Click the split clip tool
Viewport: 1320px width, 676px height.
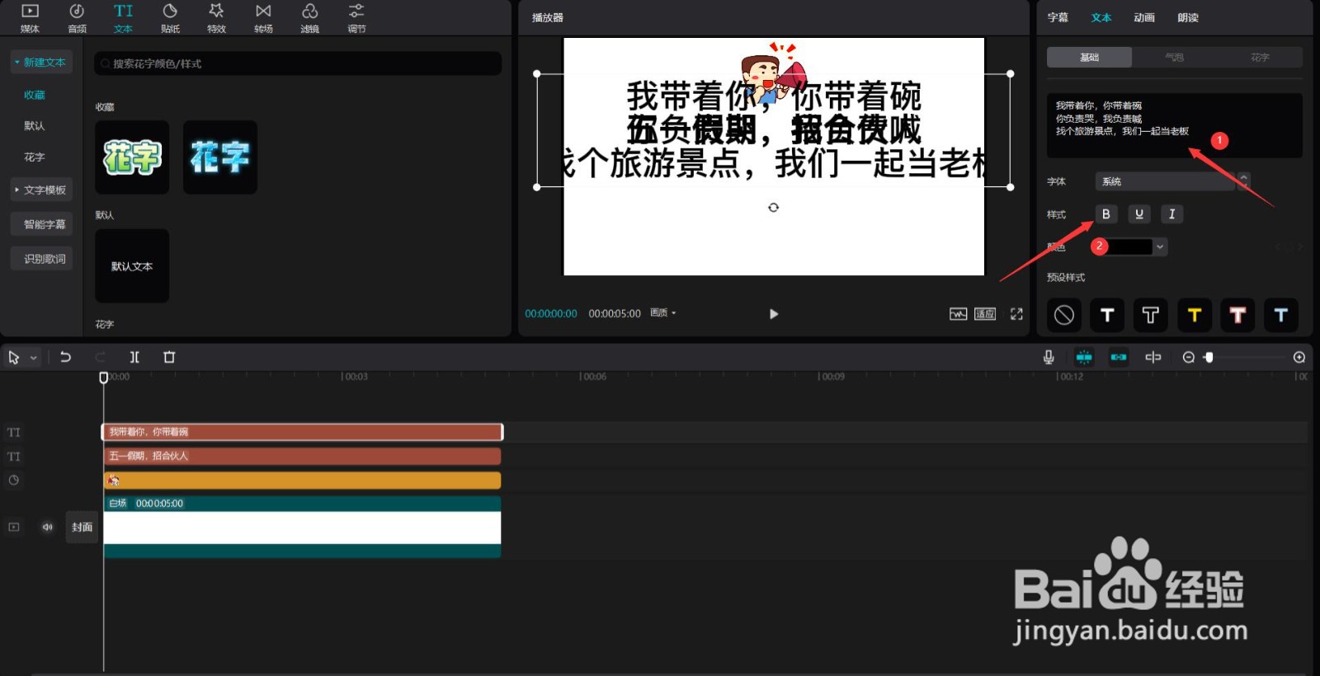click(134, 357)
